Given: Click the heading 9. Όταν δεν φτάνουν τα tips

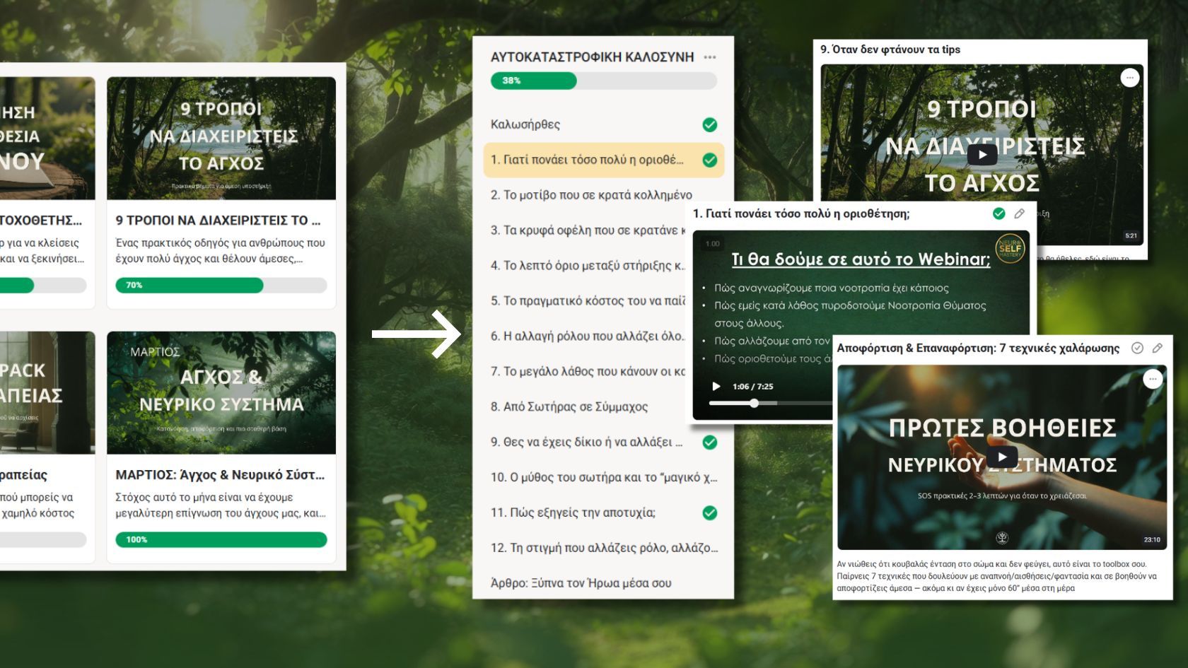Looking at the screenshot, I should [890, 49].
